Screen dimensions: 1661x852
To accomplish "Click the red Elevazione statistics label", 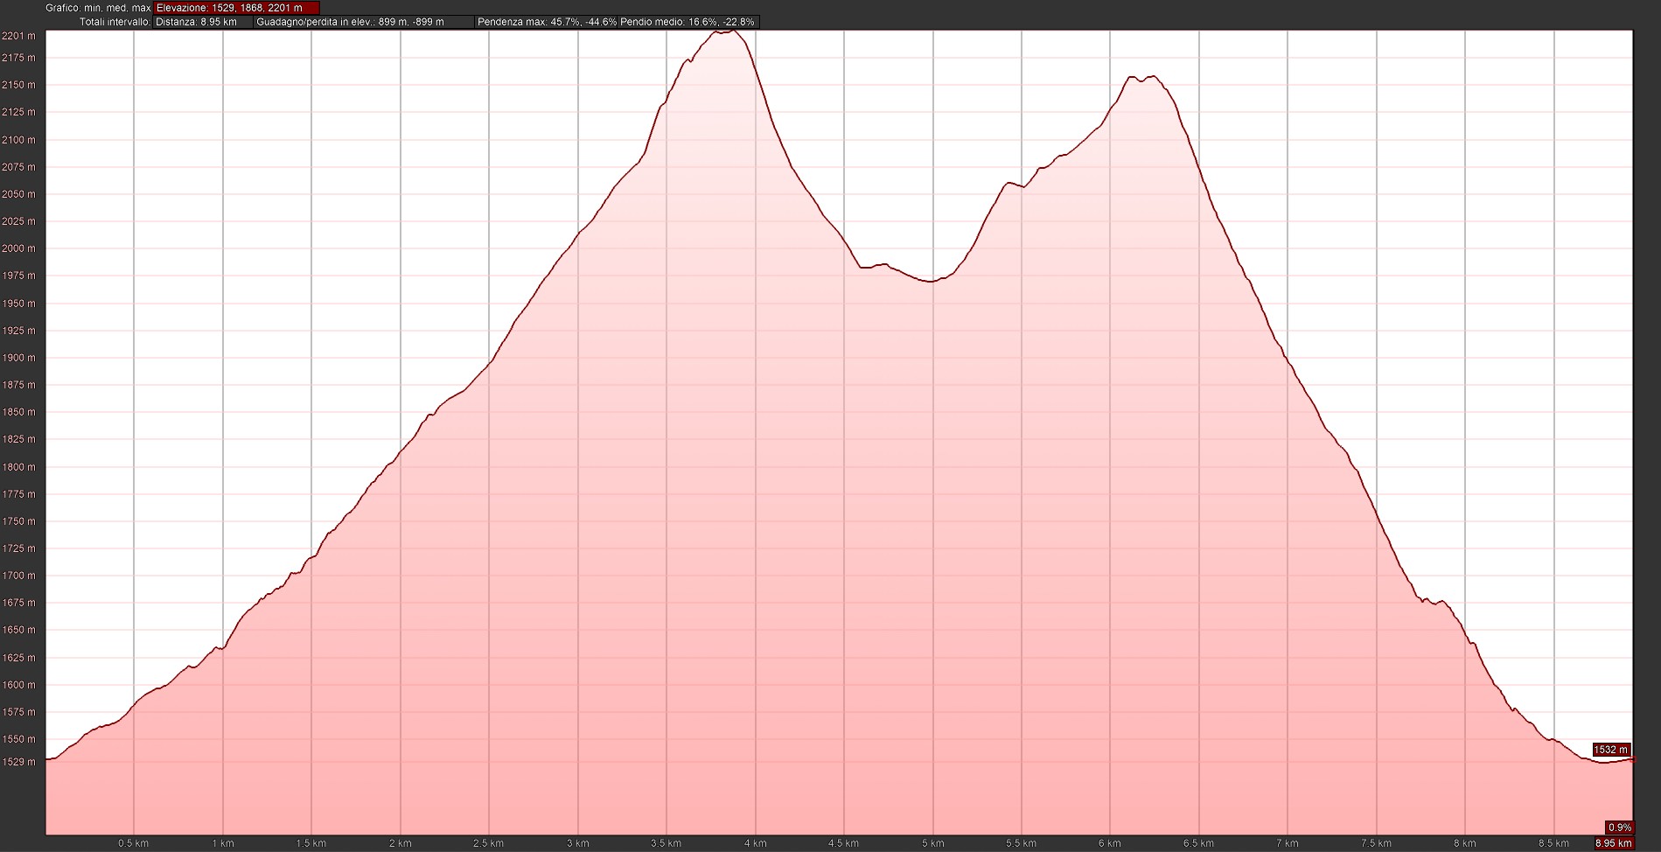I will (236, 8).
